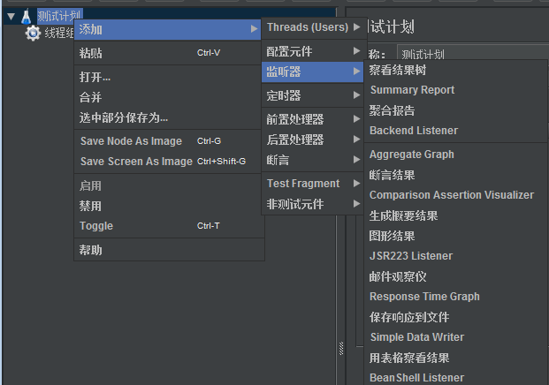Expand the 非测试元件 submenu

(x=313, y=204)
